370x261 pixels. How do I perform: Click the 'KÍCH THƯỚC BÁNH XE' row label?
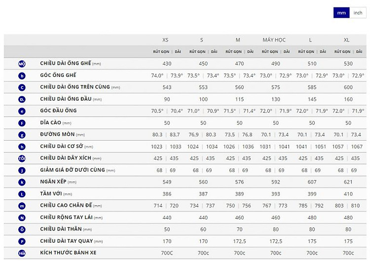(x=68, y=253)
